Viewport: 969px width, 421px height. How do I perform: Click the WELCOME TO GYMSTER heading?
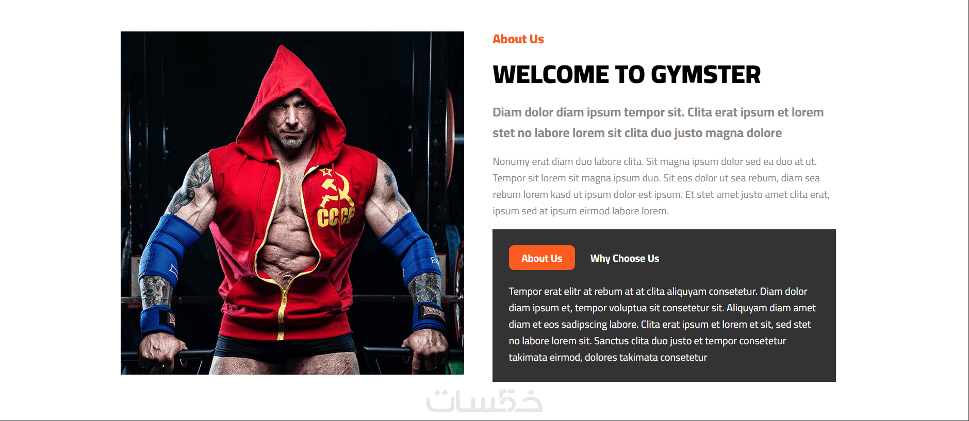click(627, 75)
